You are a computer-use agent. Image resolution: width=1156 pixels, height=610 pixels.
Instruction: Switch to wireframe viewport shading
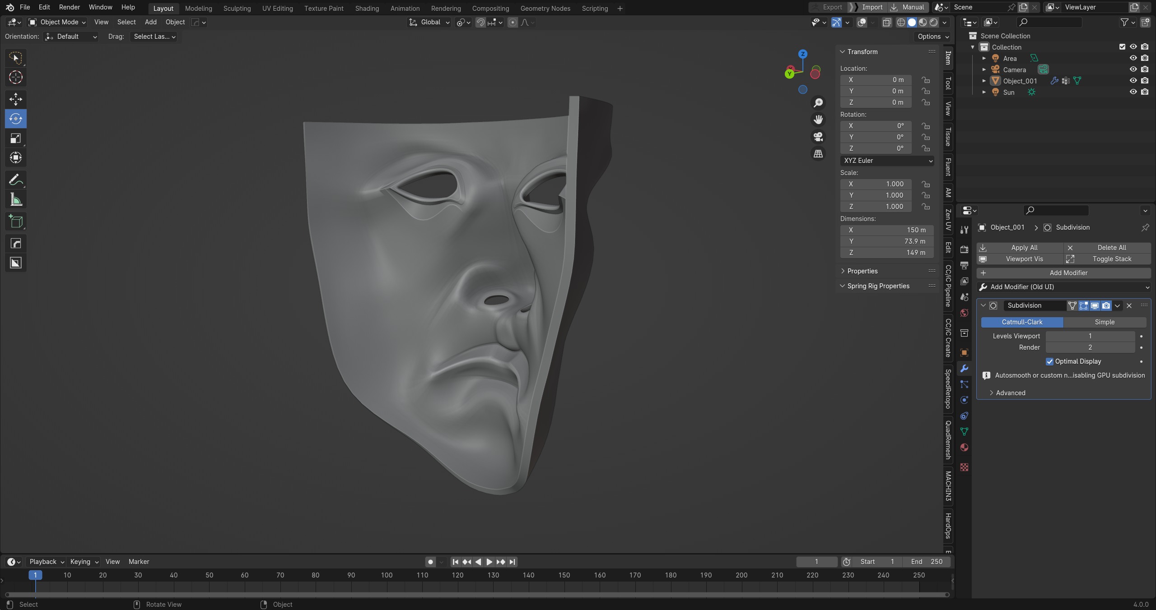[x=901, y=22]
